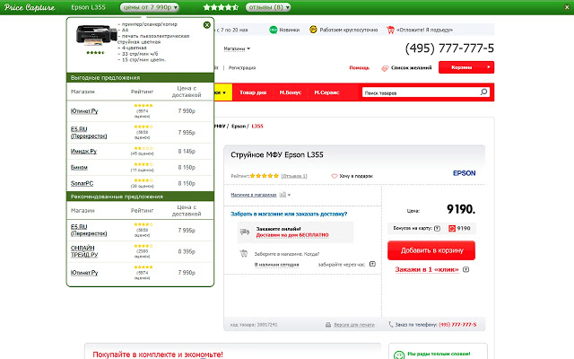Close the price offers popup
574x359 pixels.
[207, 25]
